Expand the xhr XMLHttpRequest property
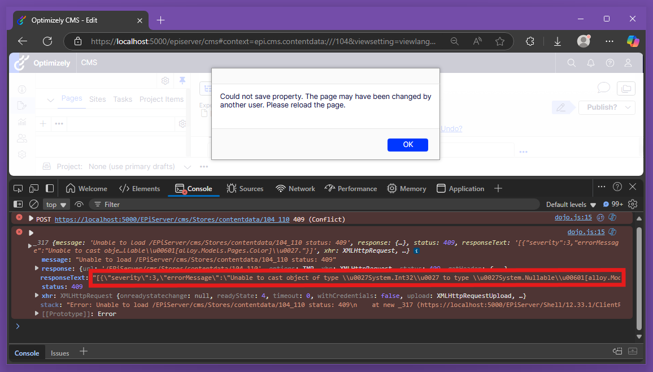 37,295
